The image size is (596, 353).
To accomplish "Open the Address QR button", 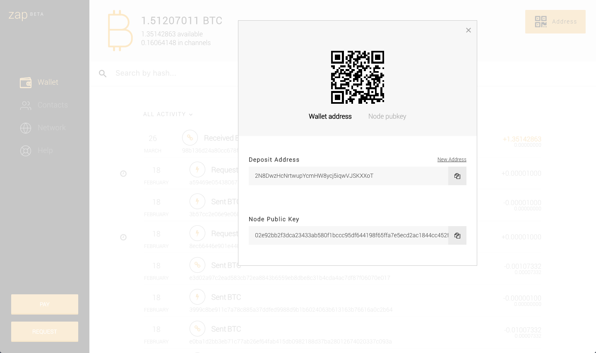I will (x=555, y=21).
